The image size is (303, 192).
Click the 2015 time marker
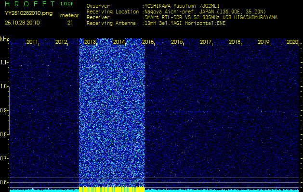coord(148,42)
